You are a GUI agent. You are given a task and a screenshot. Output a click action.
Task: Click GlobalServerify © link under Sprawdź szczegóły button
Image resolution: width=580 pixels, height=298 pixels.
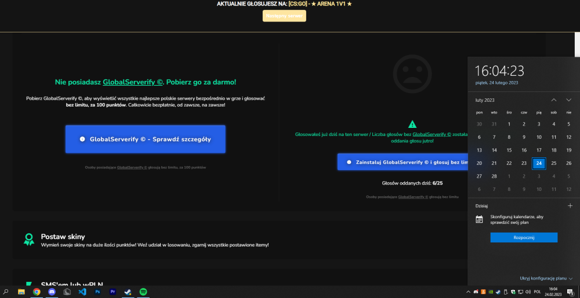click(x=132, y=167)
